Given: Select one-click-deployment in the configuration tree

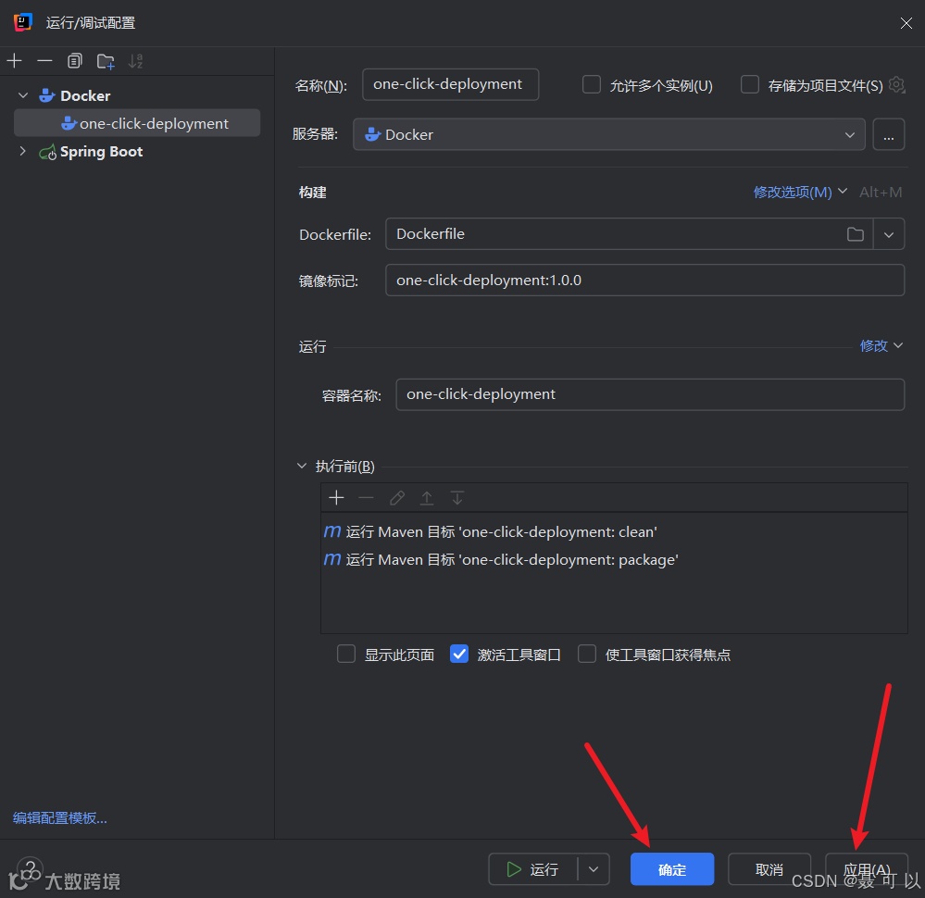Looking at the screenshot, I should coord(137,123).
